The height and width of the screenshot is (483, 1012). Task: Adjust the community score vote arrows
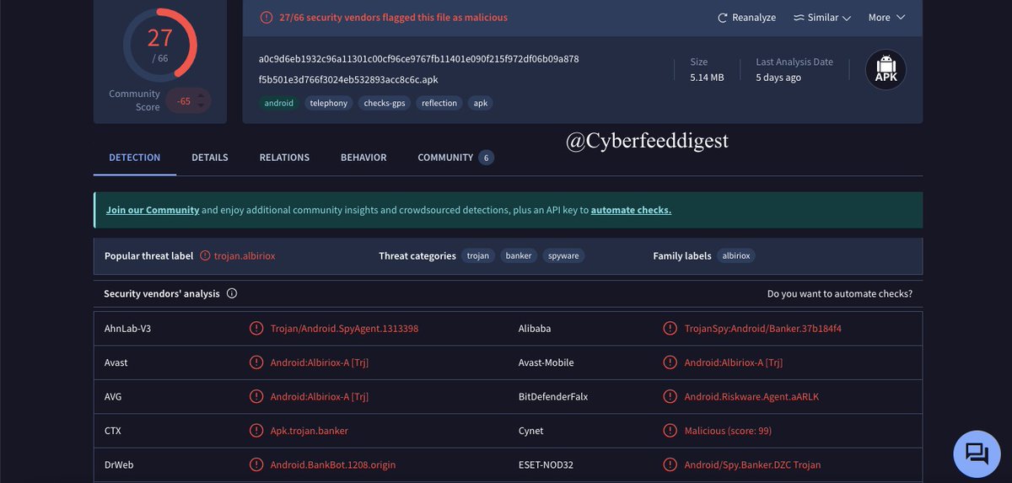tap(201, 101)
